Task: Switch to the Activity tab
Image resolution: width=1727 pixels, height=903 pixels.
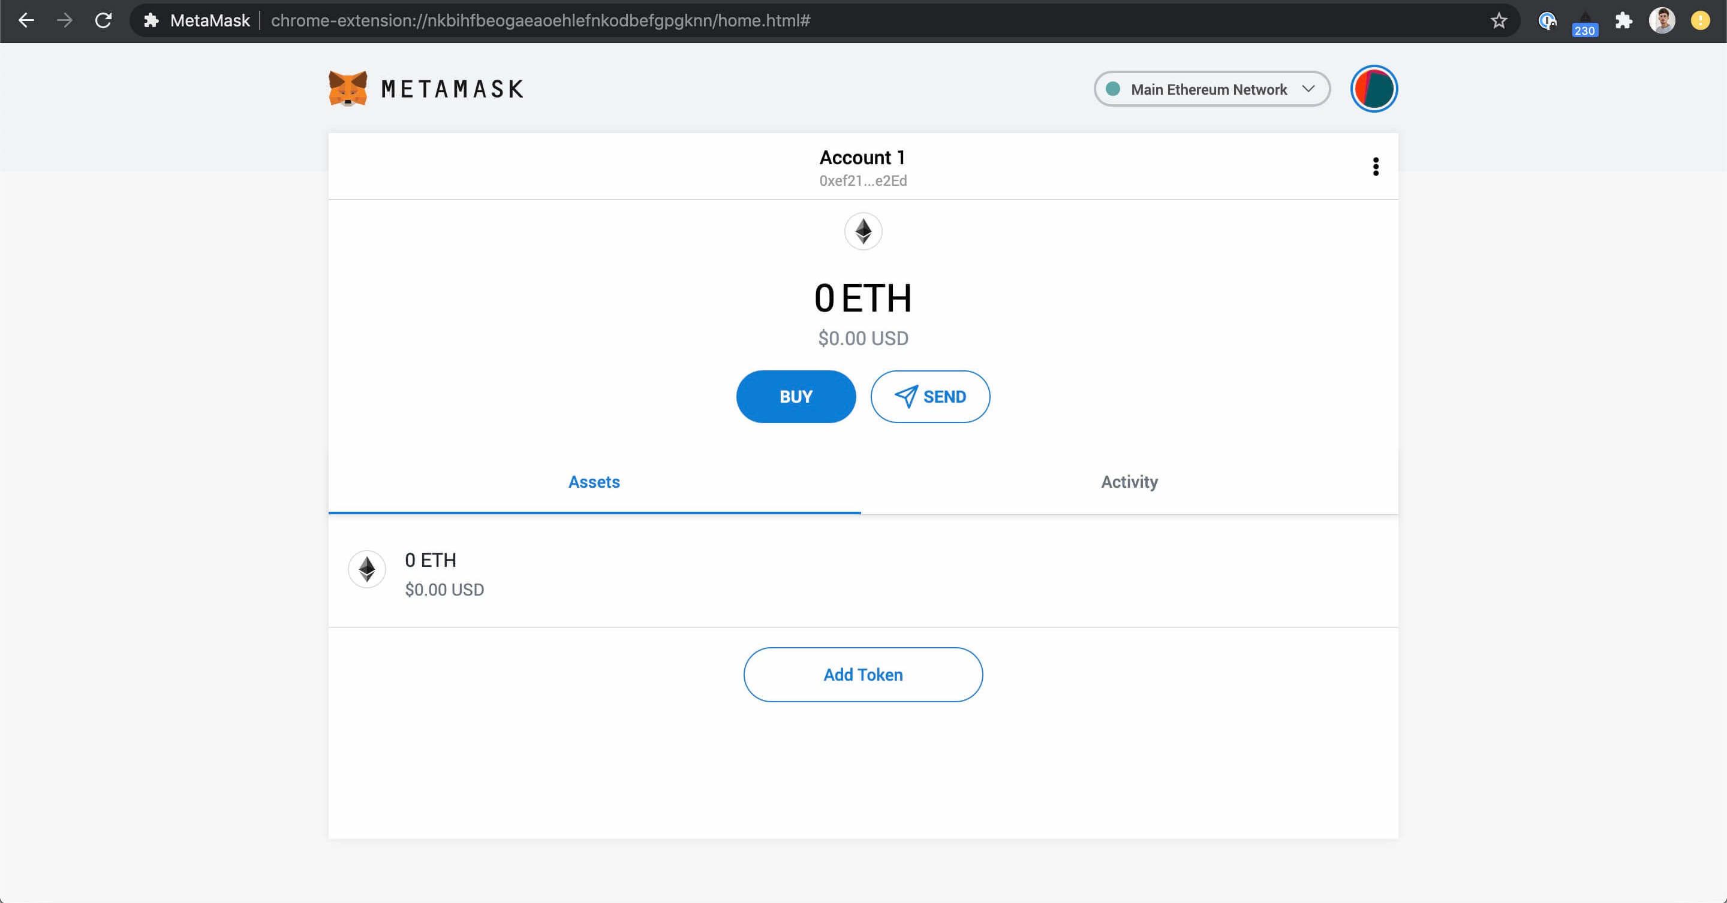Action: (x=1129, y=482)
